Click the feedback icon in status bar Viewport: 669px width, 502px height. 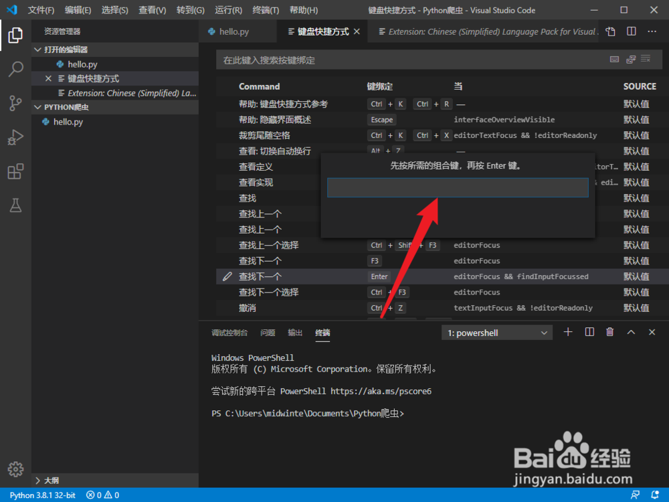point(635,495)
